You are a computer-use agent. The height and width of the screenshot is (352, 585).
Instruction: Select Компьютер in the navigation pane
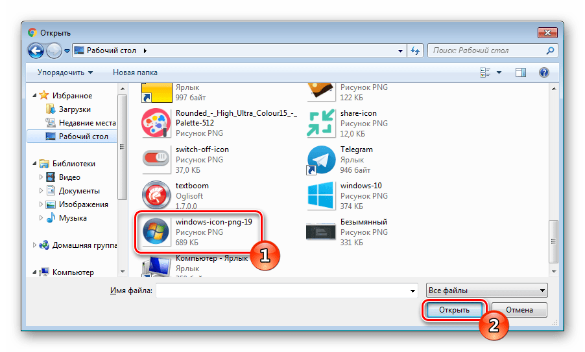point(73,272)
